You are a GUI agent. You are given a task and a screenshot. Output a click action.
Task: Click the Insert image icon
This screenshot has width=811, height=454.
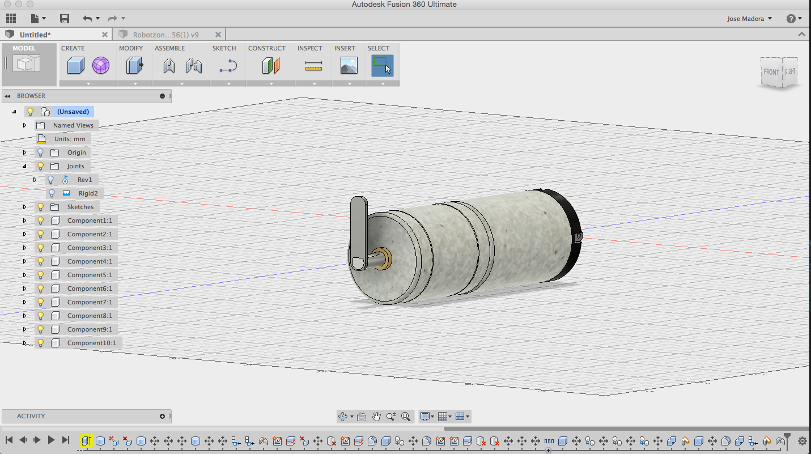coord(349,66)
